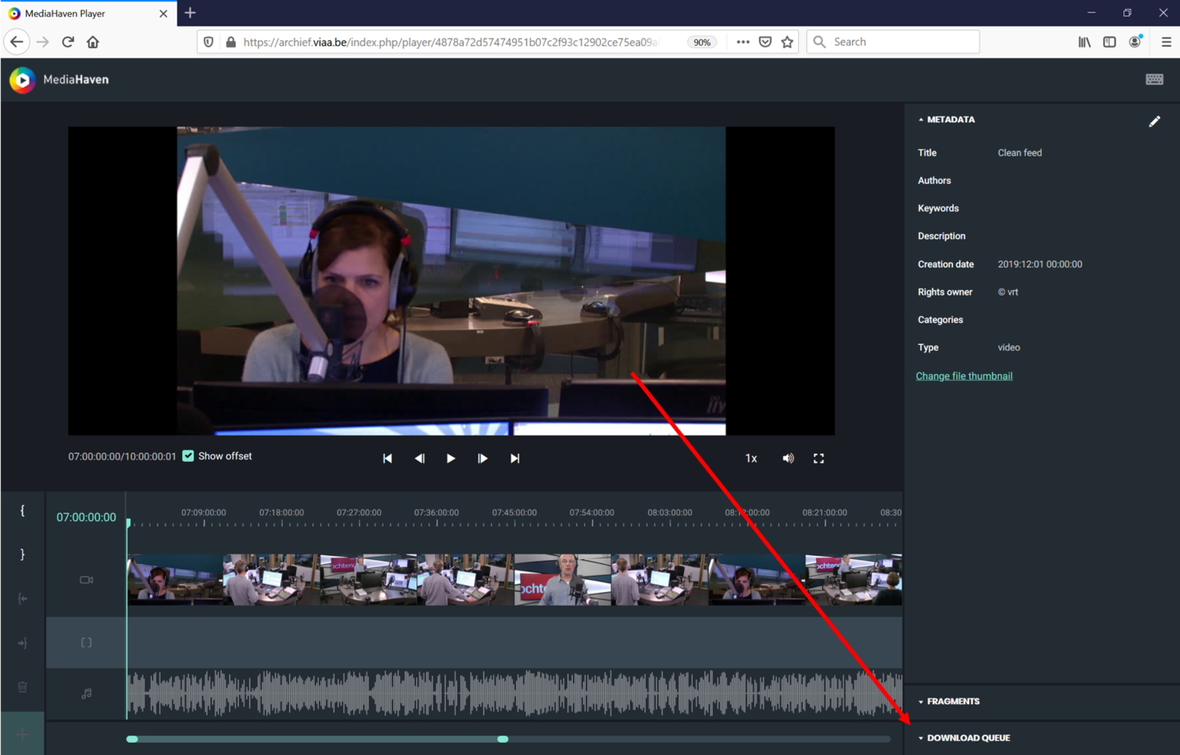Image resolution: width=1180 pixels, height=755 pixels.
Task: Click the video preview frame
Action: tap(452, 281)
